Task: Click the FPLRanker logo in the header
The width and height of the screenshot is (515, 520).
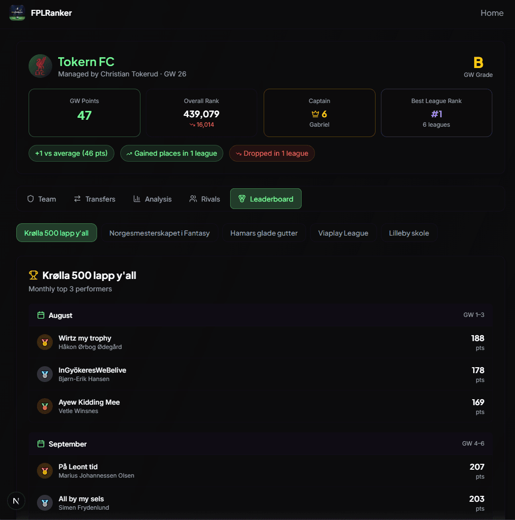Action: (x=17, y=13)
